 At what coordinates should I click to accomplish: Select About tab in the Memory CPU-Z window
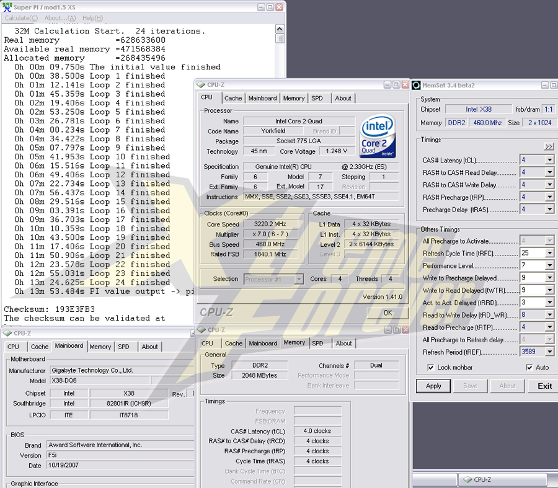(343, 344)
